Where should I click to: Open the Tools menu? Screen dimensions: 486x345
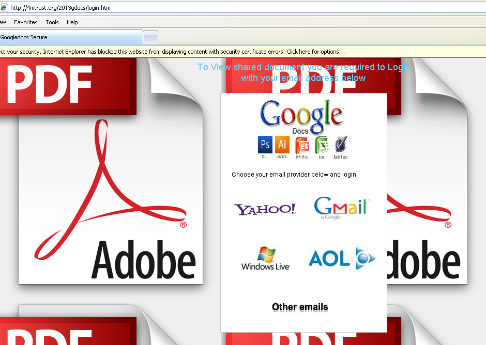(52, 22)
